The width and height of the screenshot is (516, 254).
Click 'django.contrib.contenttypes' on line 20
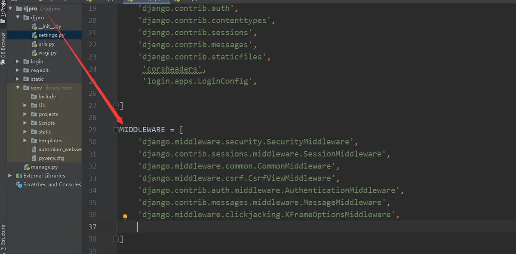click(204, 20)
